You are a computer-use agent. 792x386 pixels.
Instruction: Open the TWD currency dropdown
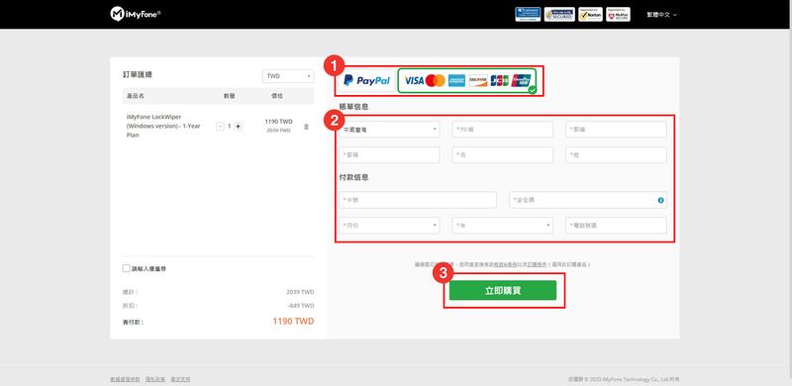tap(288, 76)
